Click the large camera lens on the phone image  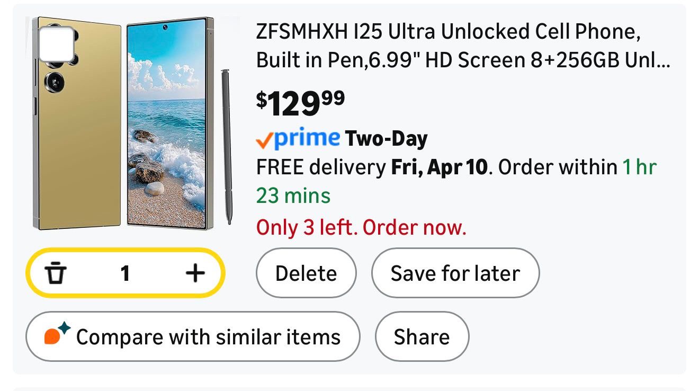click(x=54, y=82)
